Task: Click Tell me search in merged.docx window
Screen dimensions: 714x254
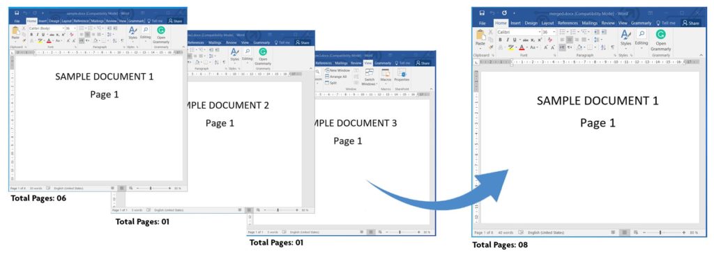Action: click(x=667, y=23)
